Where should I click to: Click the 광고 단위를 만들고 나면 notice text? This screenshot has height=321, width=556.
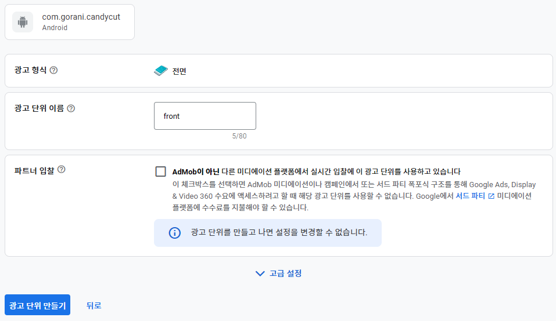[279, 232]
